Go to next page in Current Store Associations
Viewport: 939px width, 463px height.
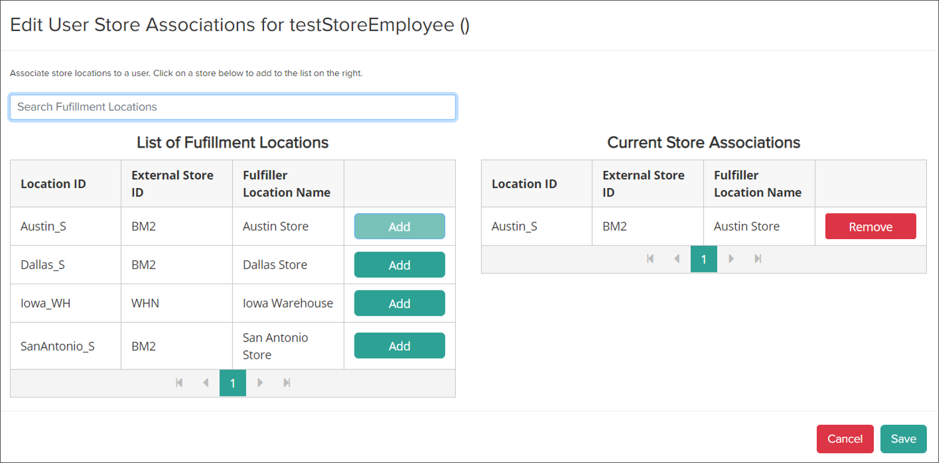point(731,259)
